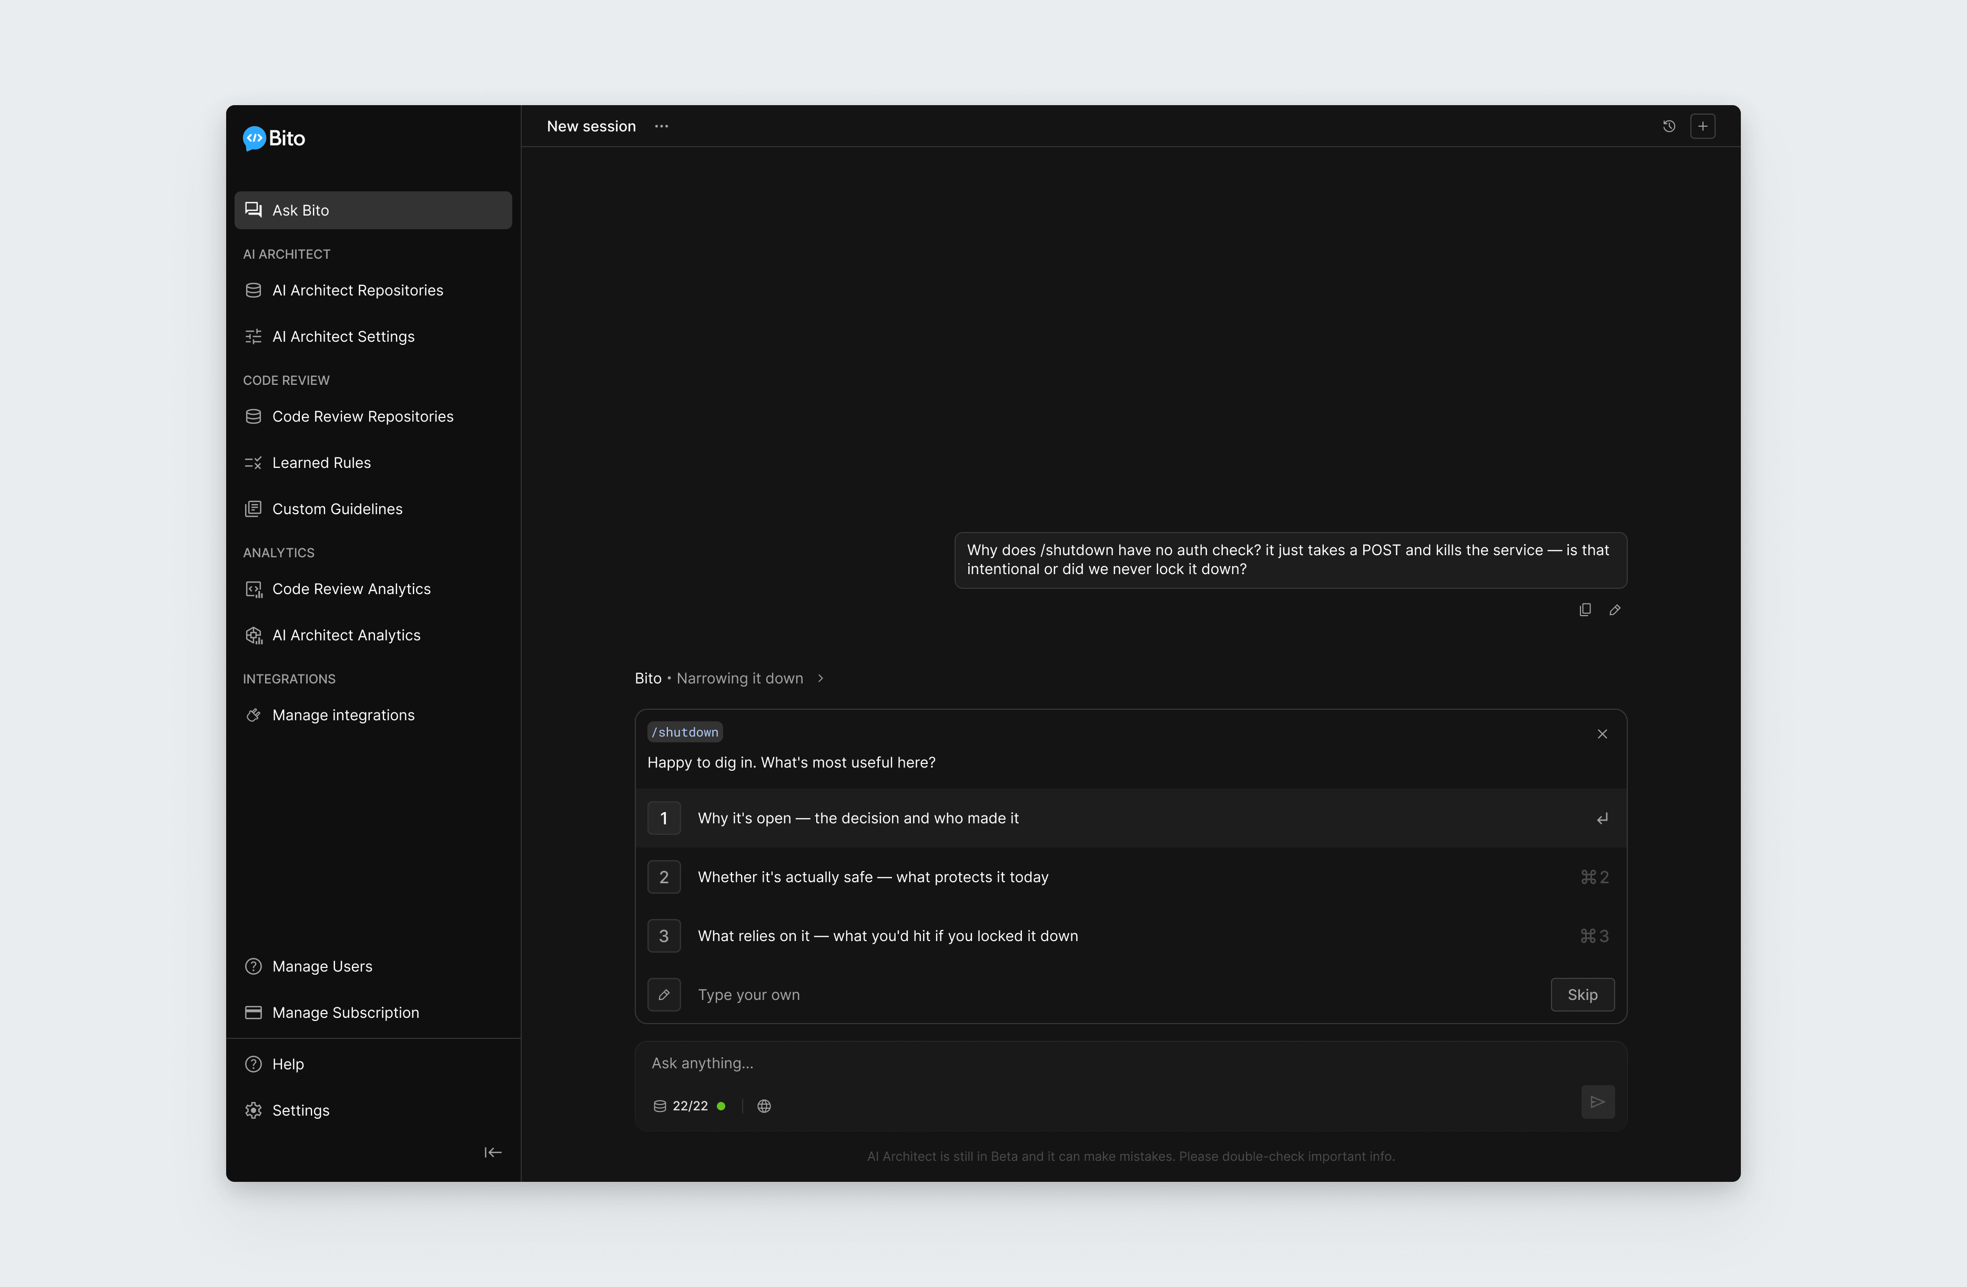Close the clarifying question card
Screen dimensions: 1967x1287
click(x=1601, y=733)
